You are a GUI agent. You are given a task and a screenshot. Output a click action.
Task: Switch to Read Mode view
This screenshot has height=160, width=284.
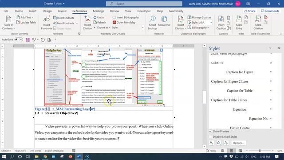[222, 151]
